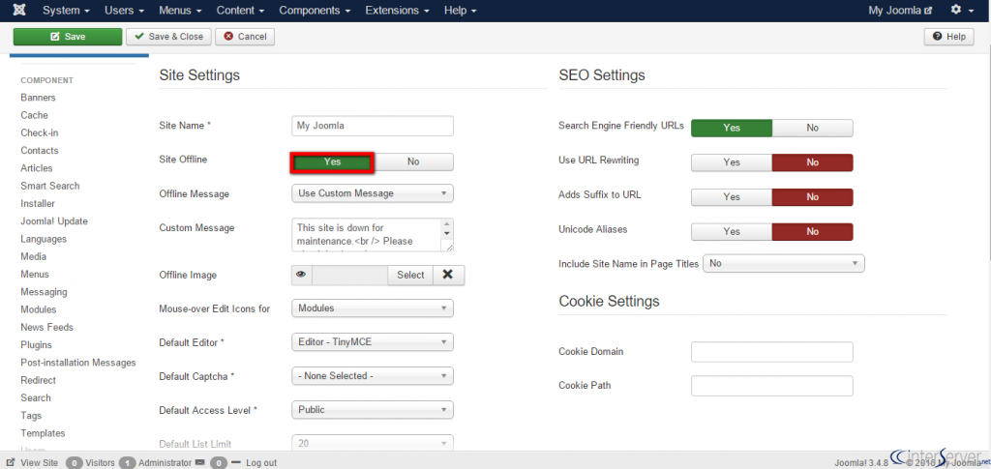This screenshot has height=469, width=991.
Task: Open Smart Search in sidebar
Action: (x=50, y=187)
